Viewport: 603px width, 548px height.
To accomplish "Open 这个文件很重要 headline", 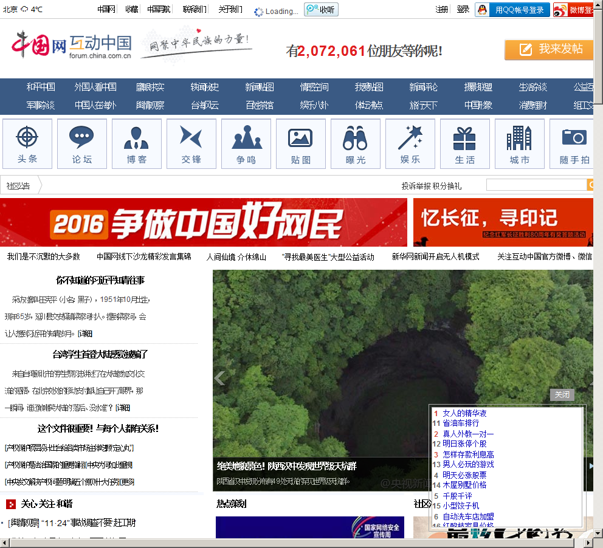I will click(98, 428).
